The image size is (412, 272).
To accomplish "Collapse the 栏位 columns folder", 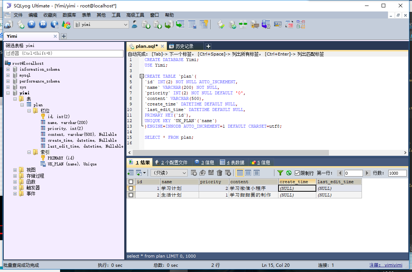I will 29,111.
